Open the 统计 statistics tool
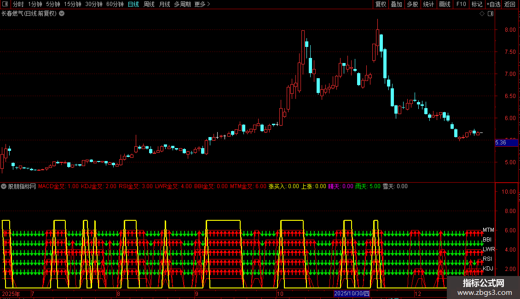 (428, 4)
